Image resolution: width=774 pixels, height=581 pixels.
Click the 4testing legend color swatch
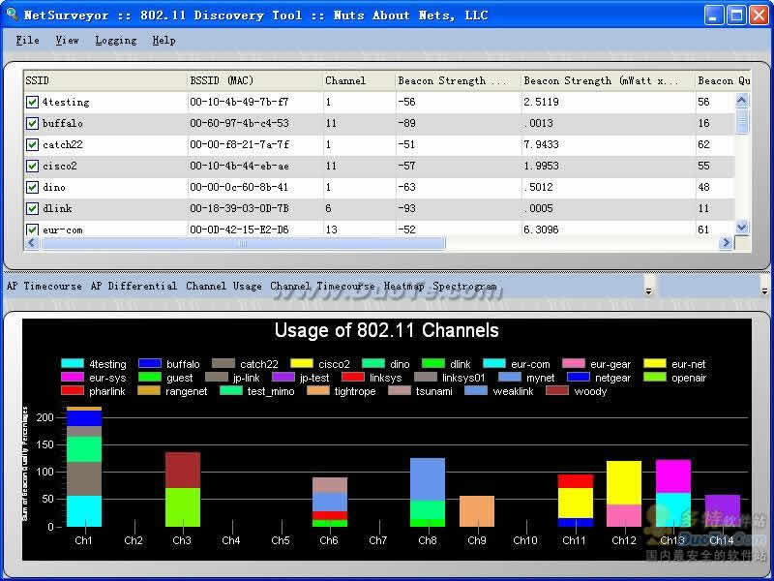point(73,364)
